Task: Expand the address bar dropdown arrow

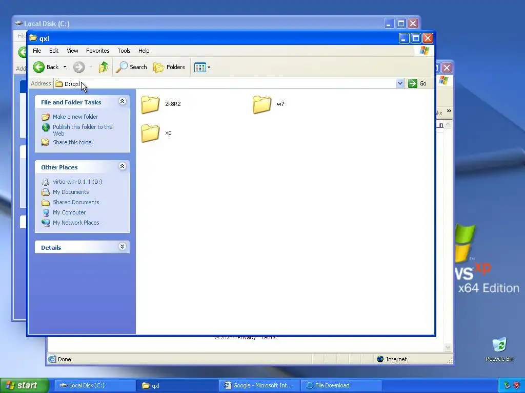Action: pyautogui.click(x=400, y=83)
